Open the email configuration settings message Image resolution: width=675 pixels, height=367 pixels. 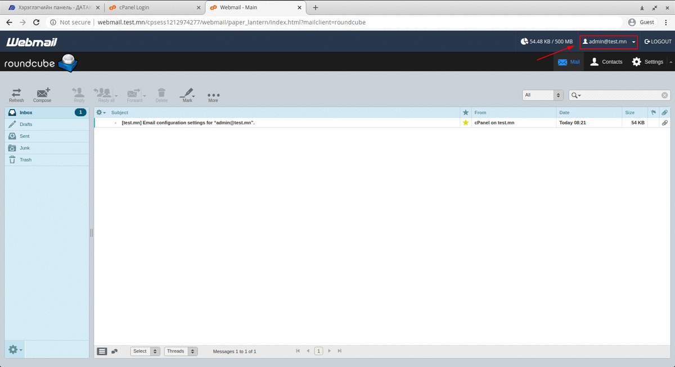click(188, 123)
